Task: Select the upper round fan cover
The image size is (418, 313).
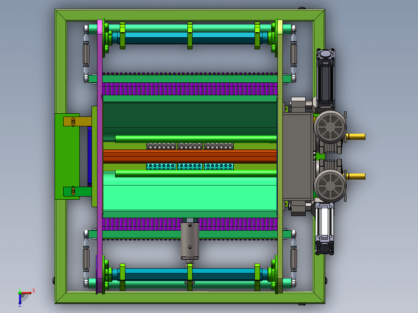Action: point(330,127)
